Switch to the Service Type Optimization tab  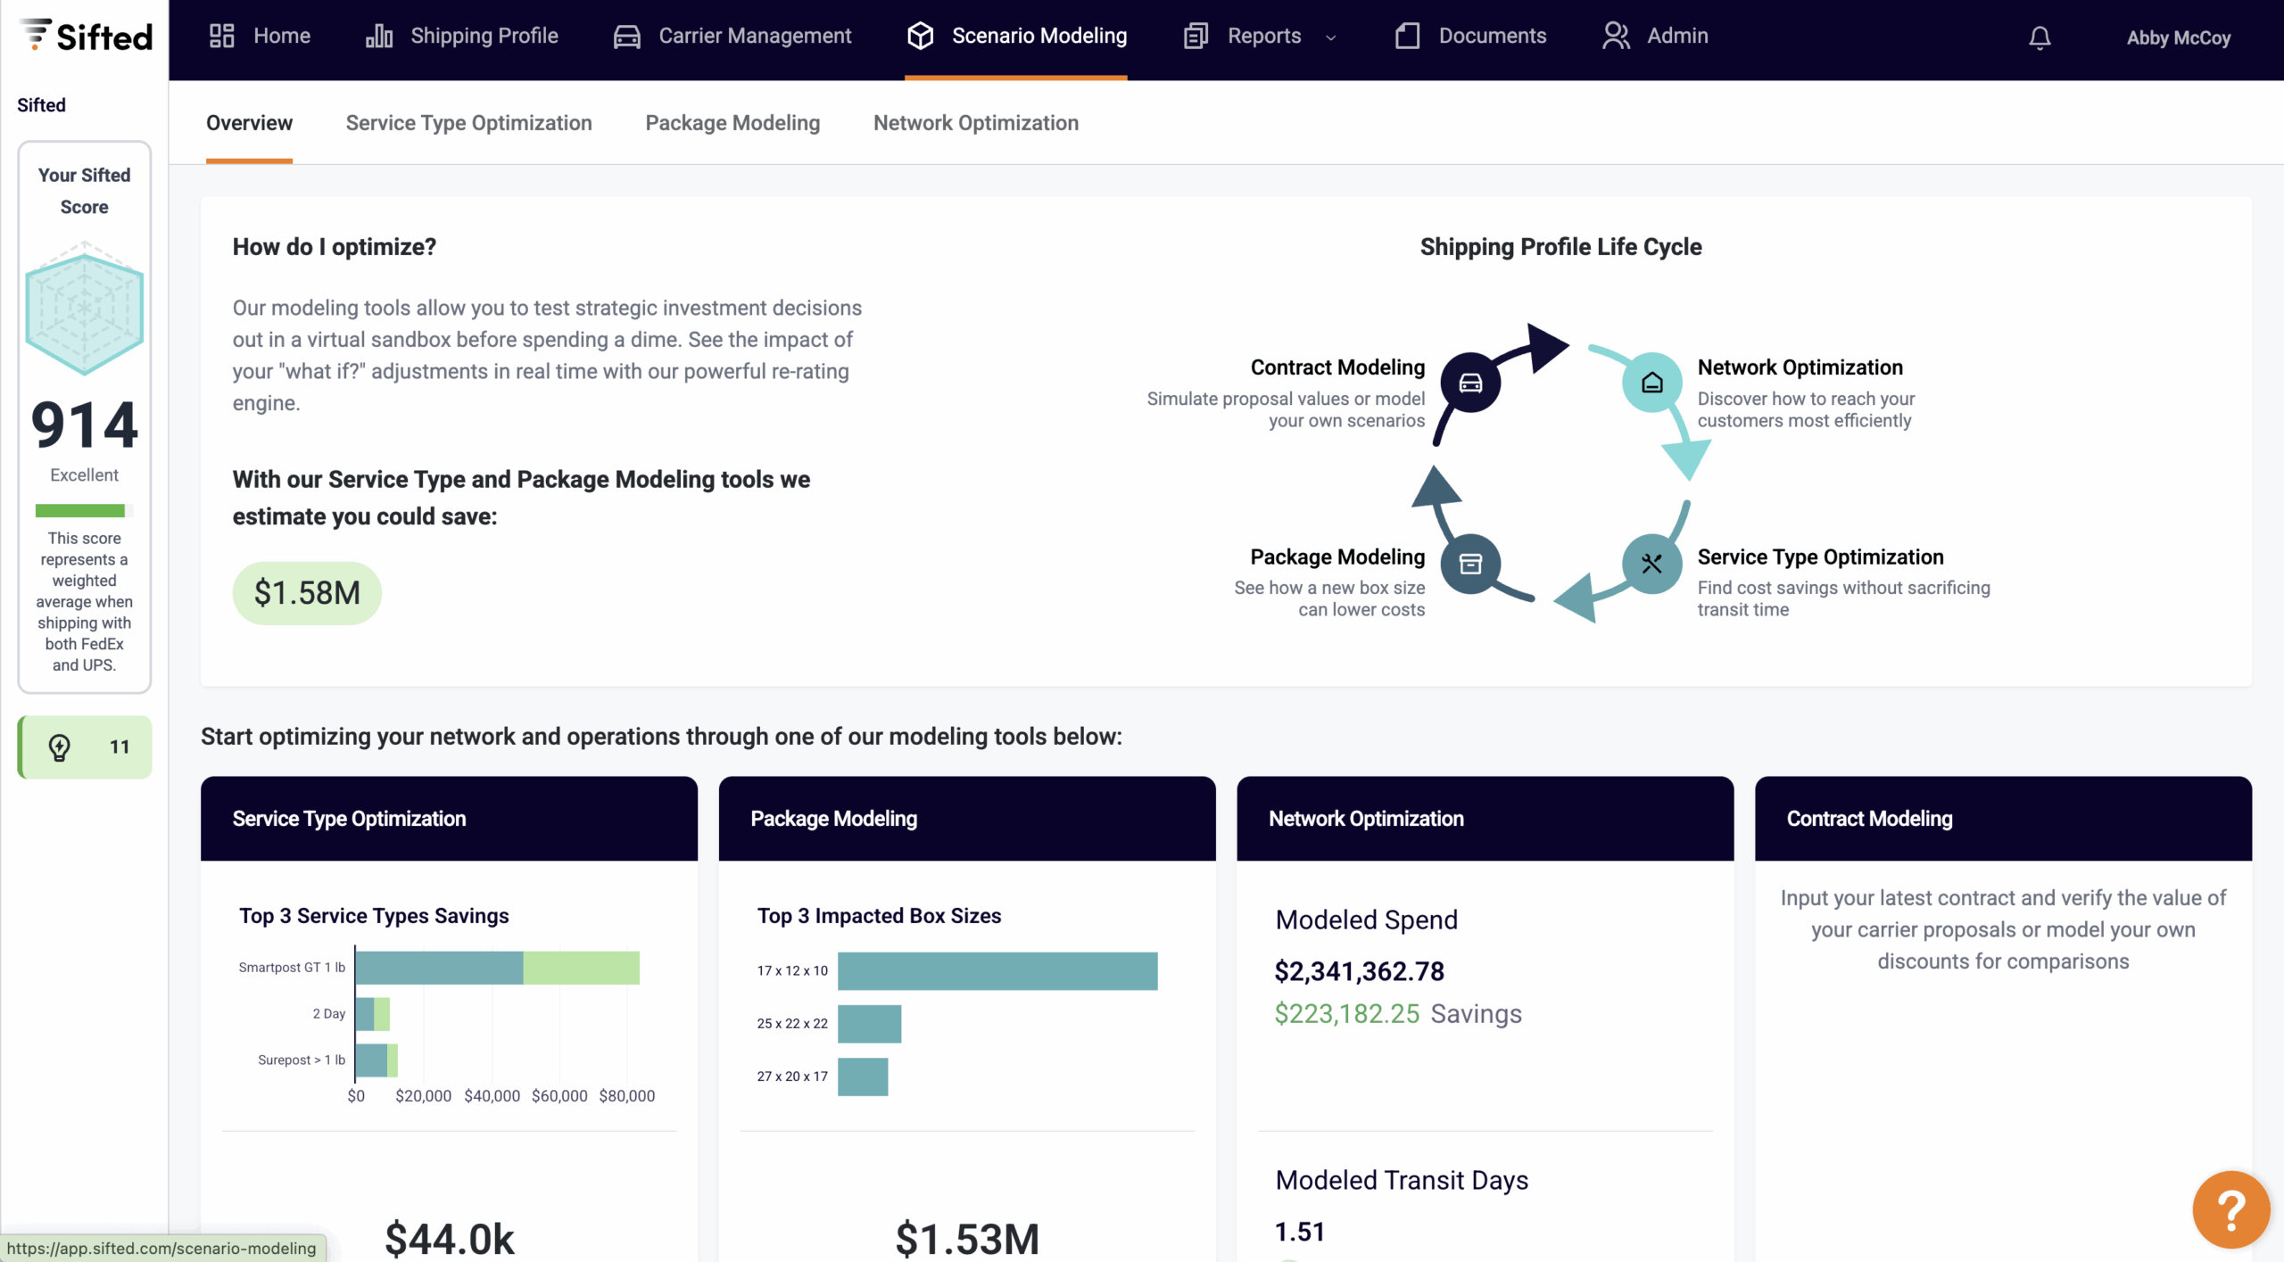pos(468,123)
